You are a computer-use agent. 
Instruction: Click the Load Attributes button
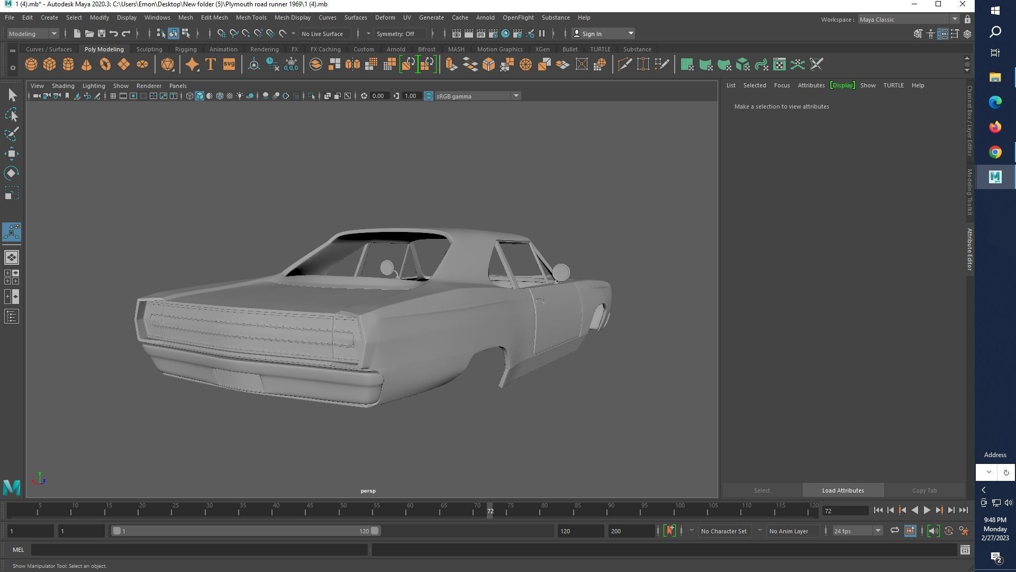point(843,490)
